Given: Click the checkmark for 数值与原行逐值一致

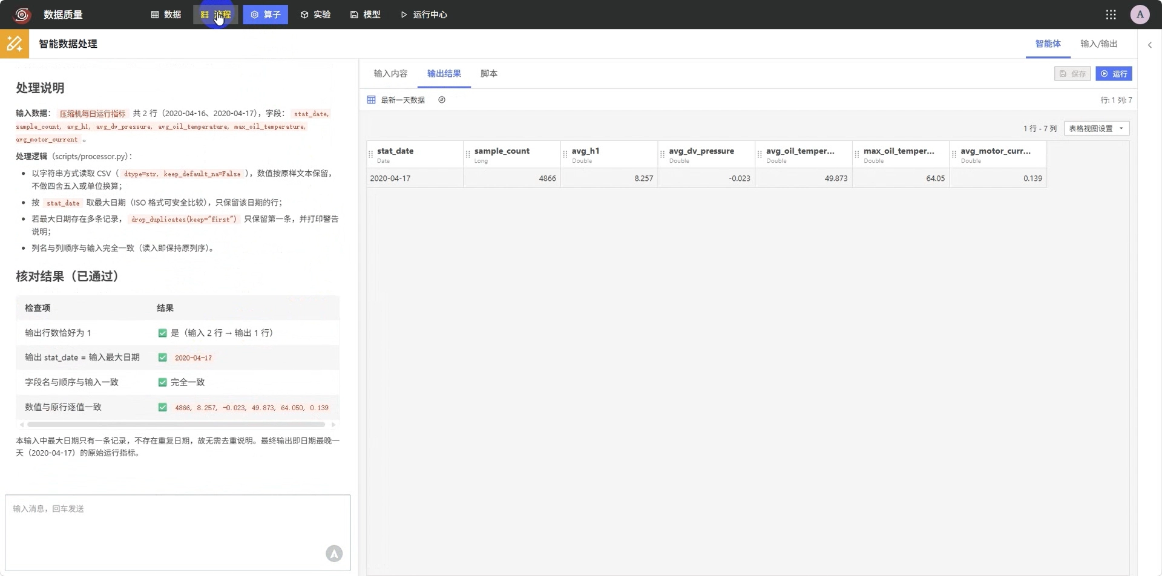Looking at the screenshot, I should (162, 407).
